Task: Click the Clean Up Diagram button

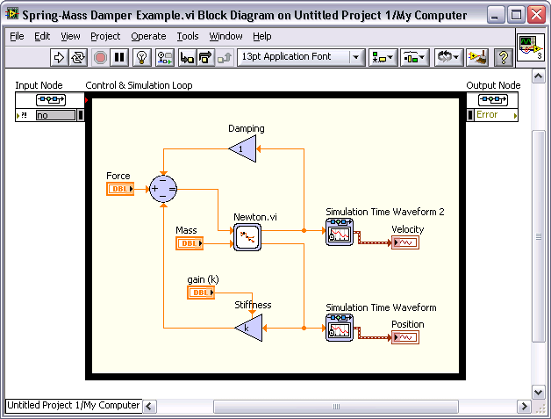Action: click(478, 57)
